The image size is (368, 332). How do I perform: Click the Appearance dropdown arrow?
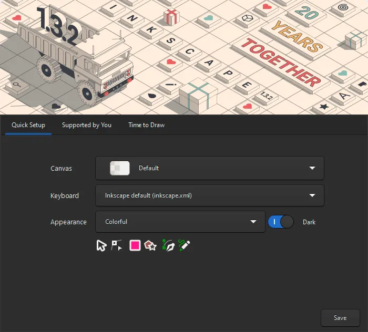point(253,222)
